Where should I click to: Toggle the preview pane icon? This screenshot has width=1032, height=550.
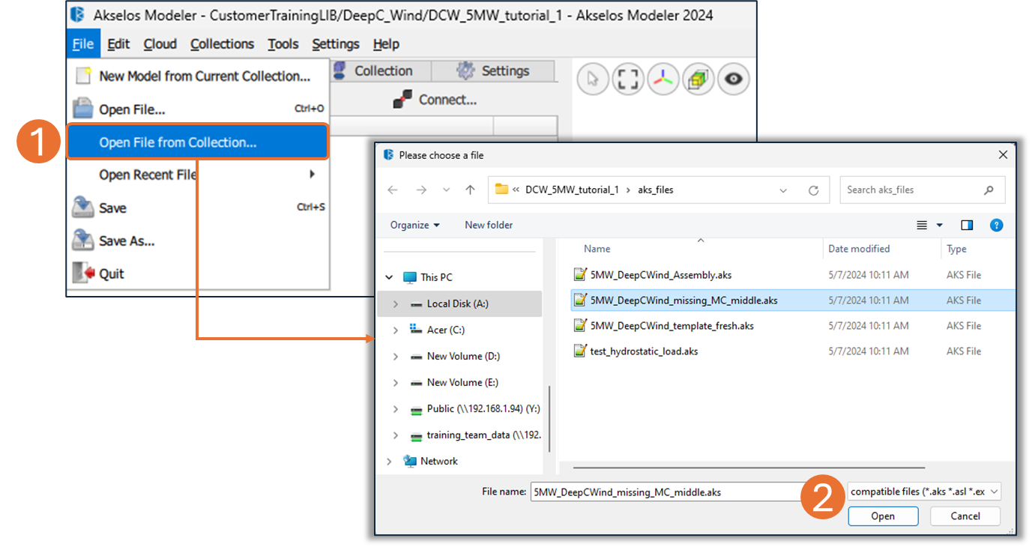tap(967, 225)
